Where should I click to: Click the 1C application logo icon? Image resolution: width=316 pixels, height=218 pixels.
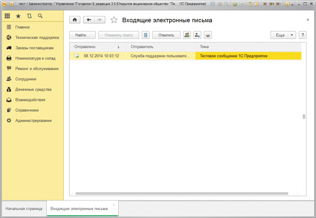tap(4, 4)
